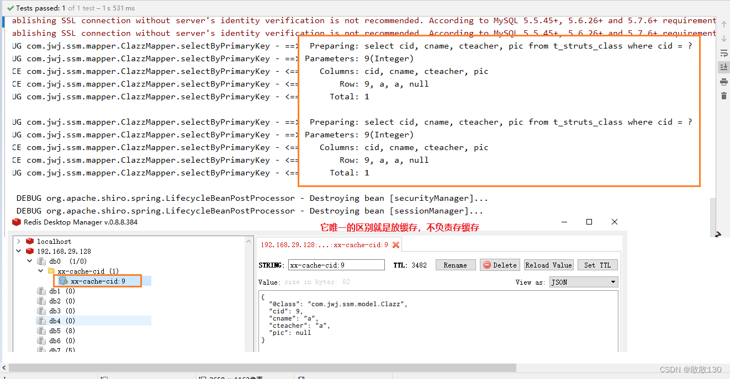Minimize the Redis Desktop Manager window
The height and width of the screenshot is (379, 730).
tap(564, 222)
